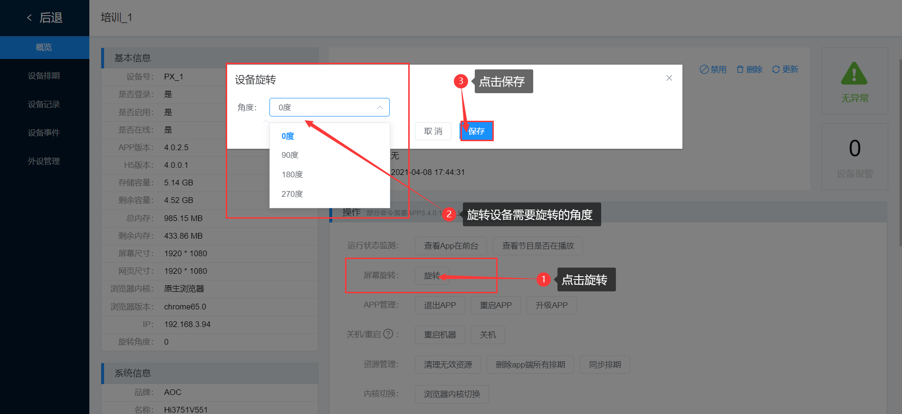This screenshot has width=902, height=414.
Task: Click the 后退 back link
Action: pyautogui.click(x=50, y=18)
